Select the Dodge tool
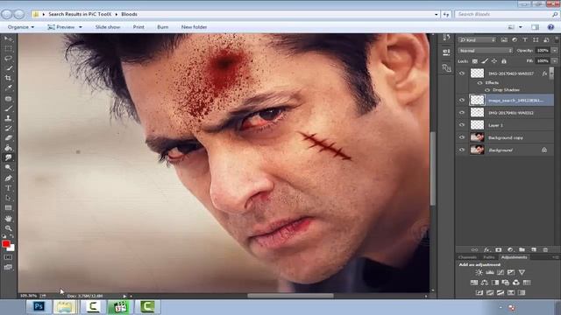Screen dimensions: 561x315 [x=8, y=167]
